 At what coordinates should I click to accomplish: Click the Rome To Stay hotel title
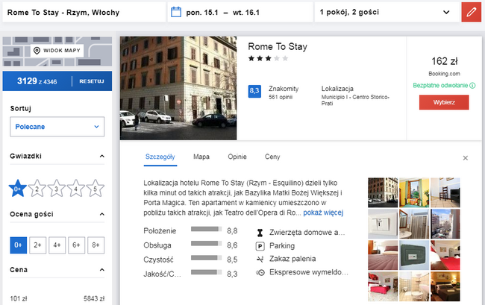278,47
